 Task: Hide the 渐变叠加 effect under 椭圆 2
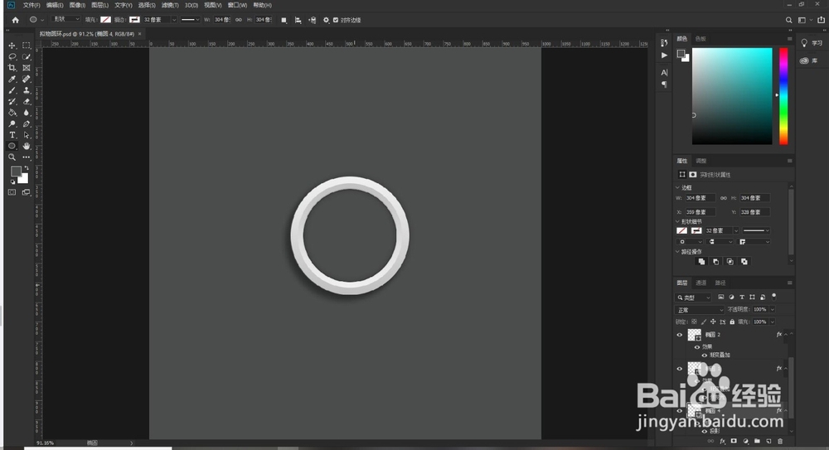click(x=704, y=356)
